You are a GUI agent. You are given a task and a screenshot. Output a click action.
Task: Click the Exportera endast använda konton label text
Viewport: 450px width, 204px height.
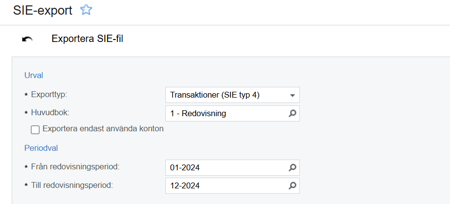[103, 129]
